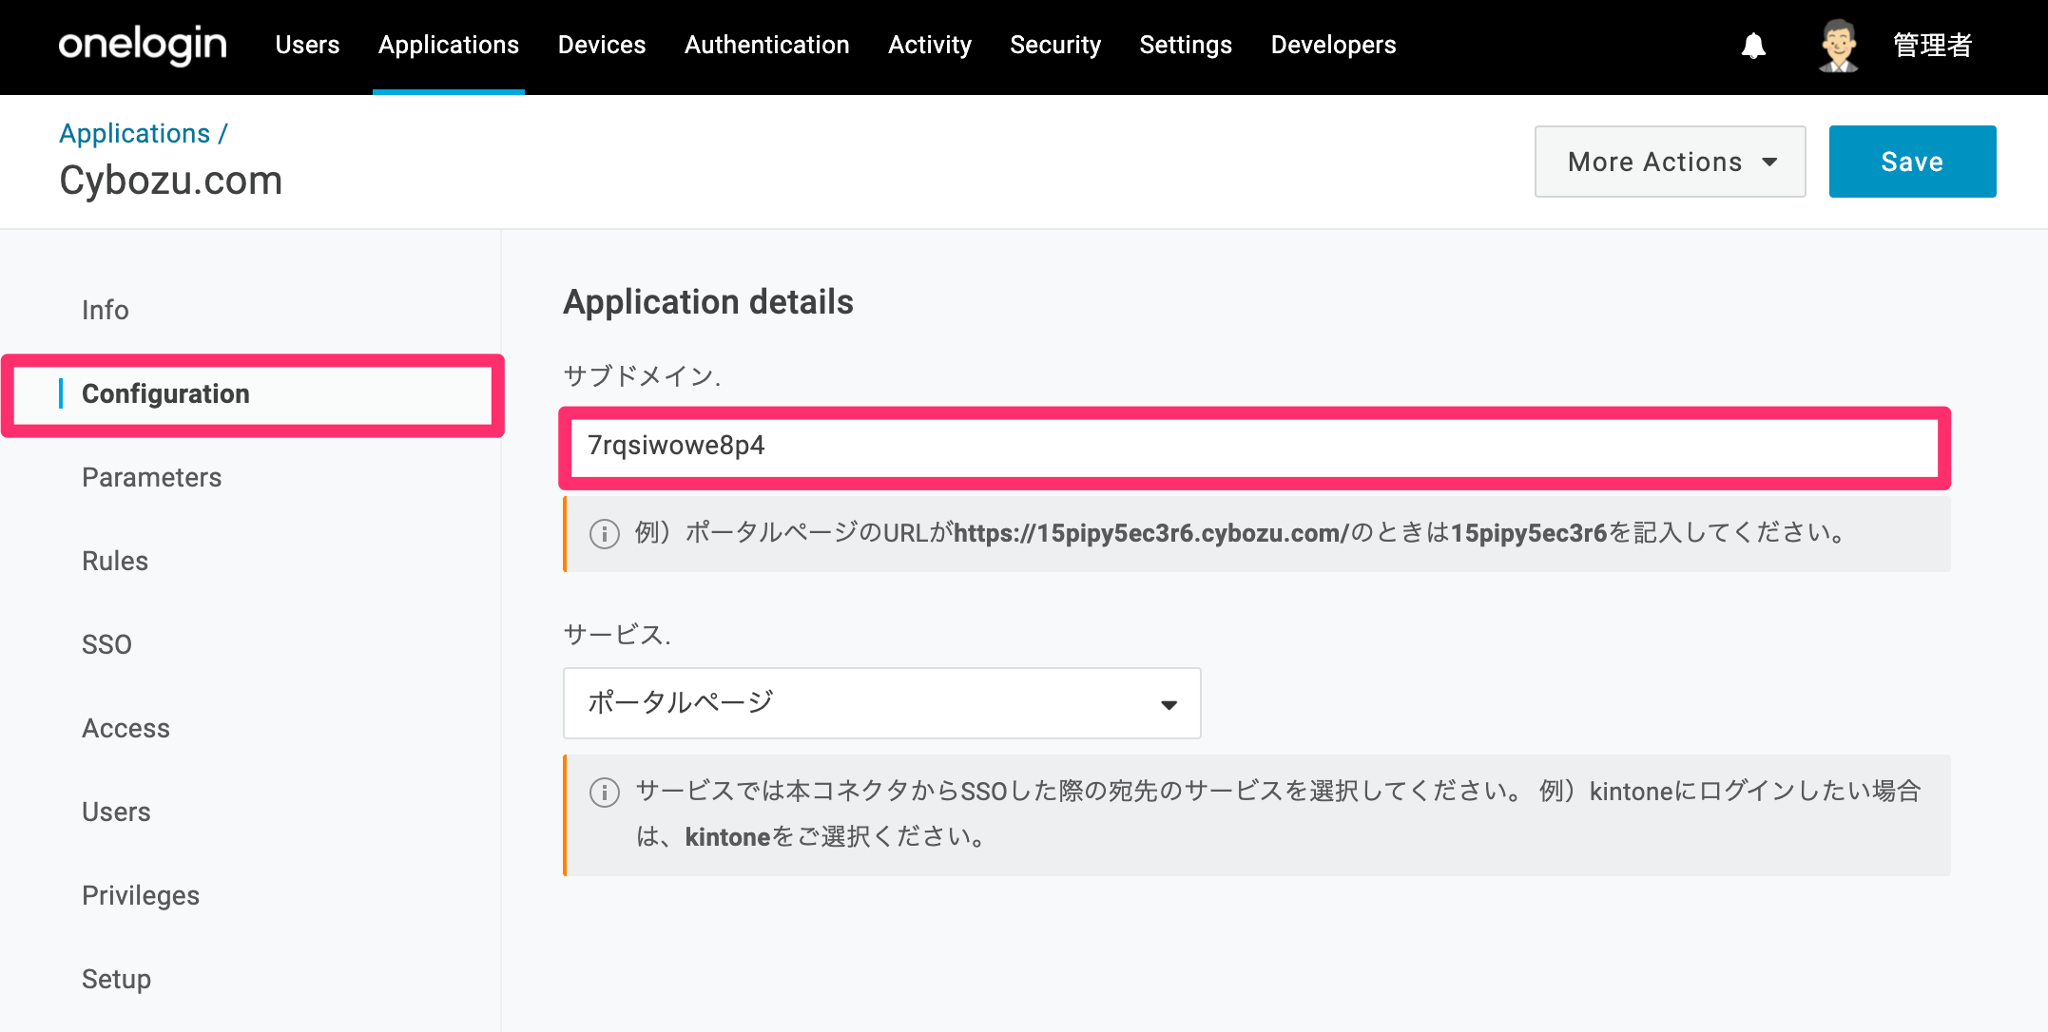Open the Devices menu
This screenshot has height=1032, width=2048.
tap(602, 45)
